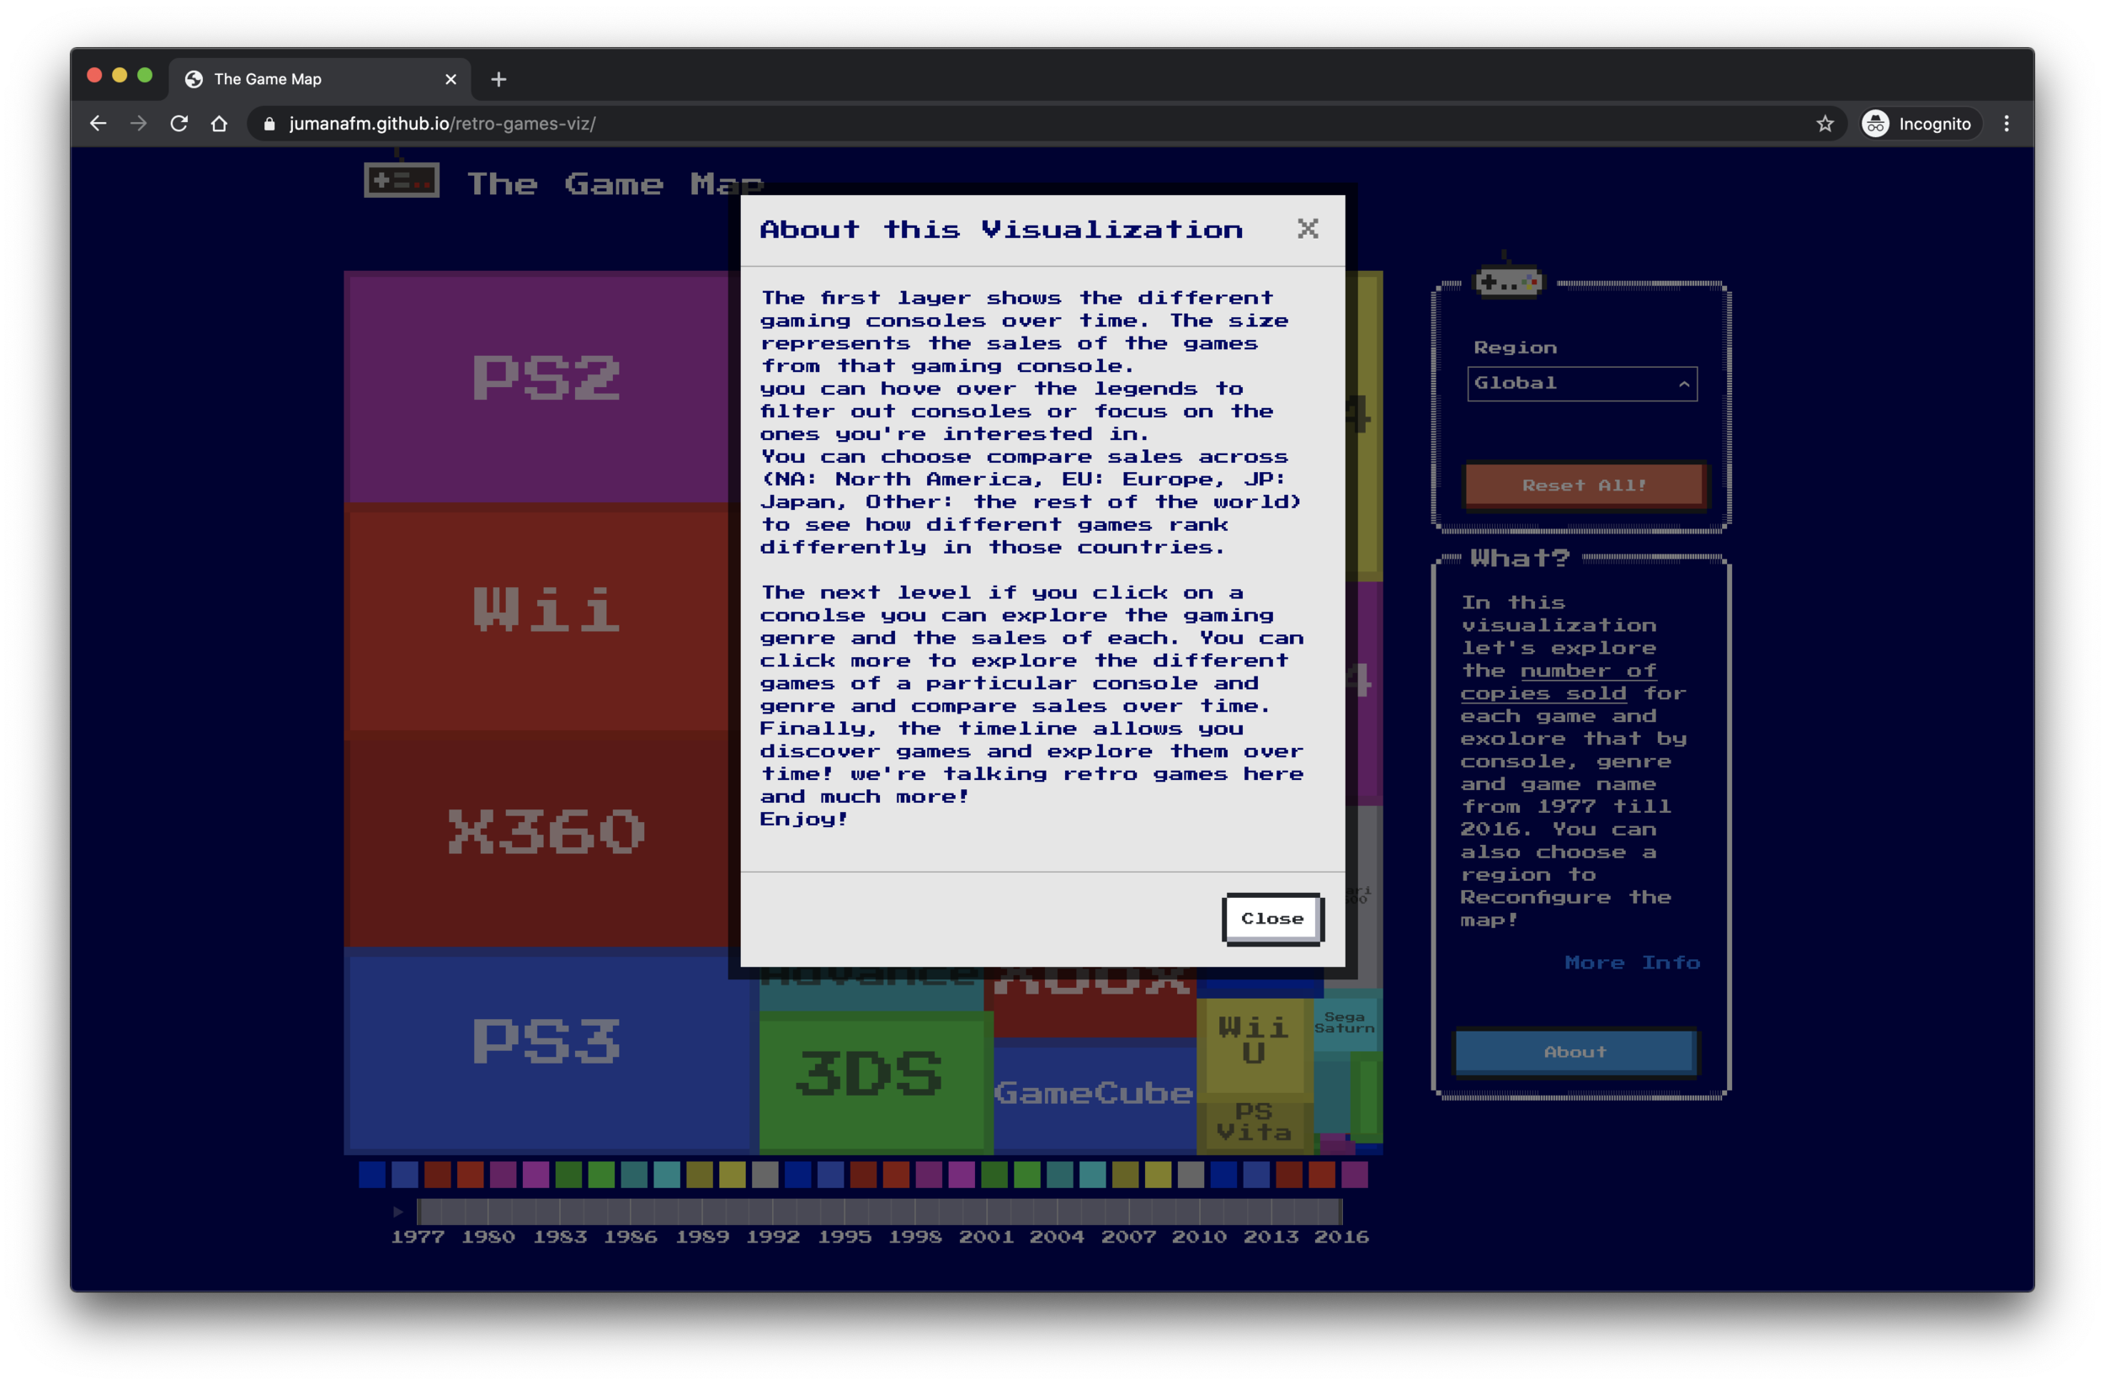Go back using browser back arrow
The image size is (2105, 1385).
tap(99, 124)
